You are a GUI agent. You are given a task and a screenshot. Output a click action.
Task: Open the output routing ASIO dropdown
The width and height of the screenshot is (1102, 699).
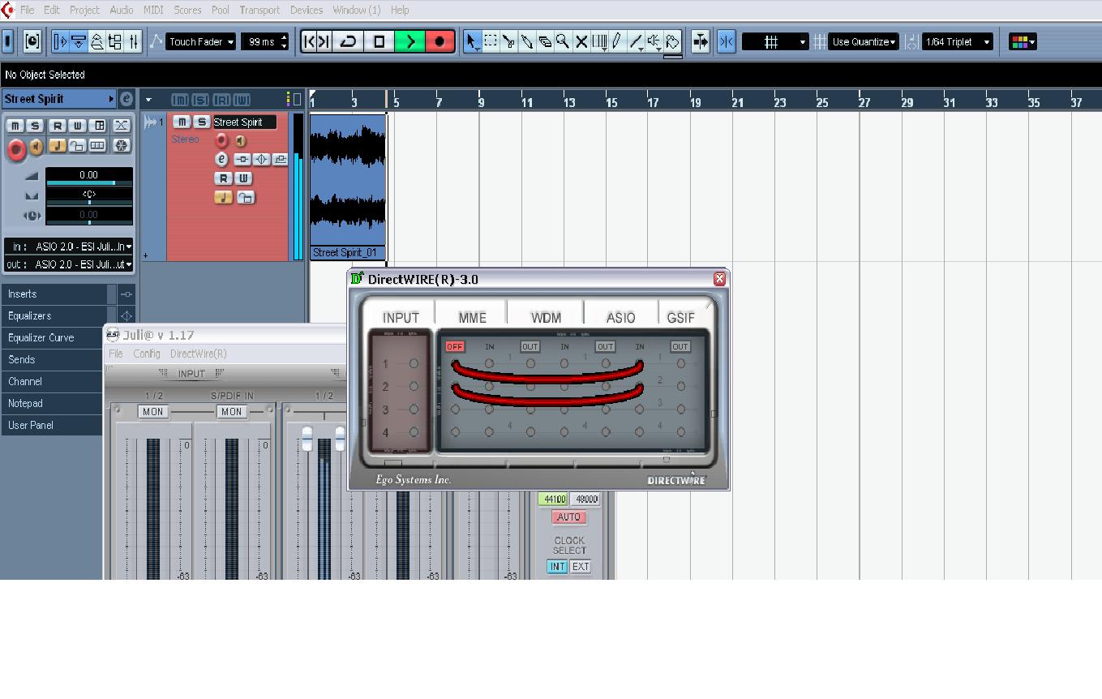tap(69, 264)
